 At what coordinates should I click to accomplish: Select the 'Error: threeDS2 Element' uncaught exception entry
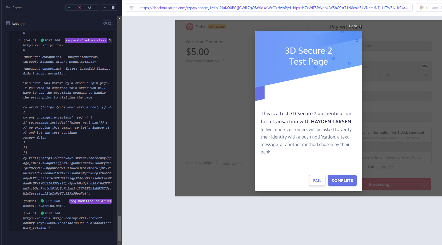tap(67, 71)
